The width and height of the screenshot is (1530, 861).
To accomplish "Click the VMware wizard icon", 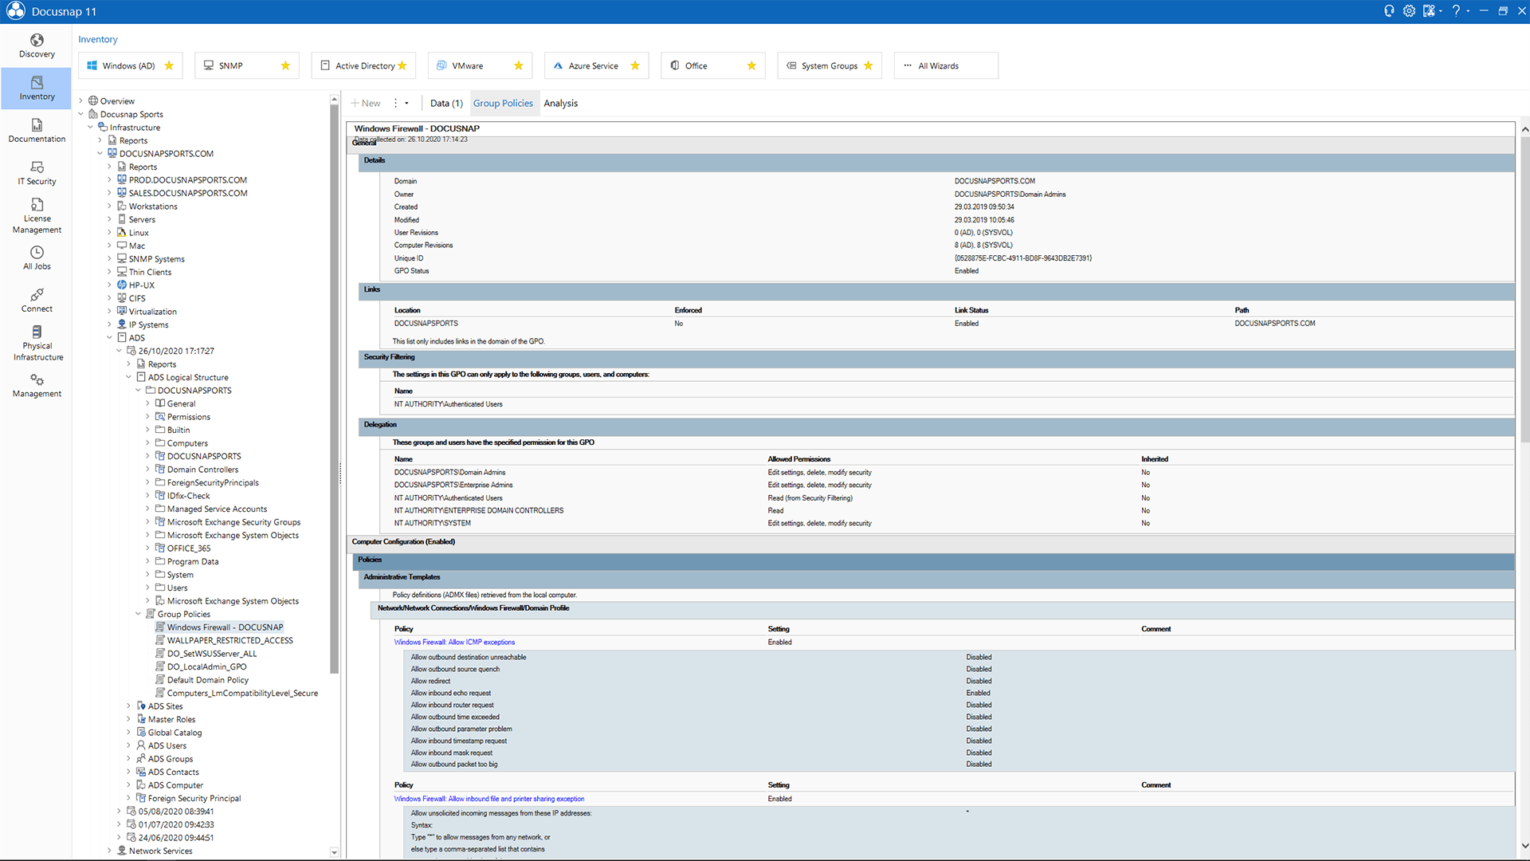I will tap(441, 66).
